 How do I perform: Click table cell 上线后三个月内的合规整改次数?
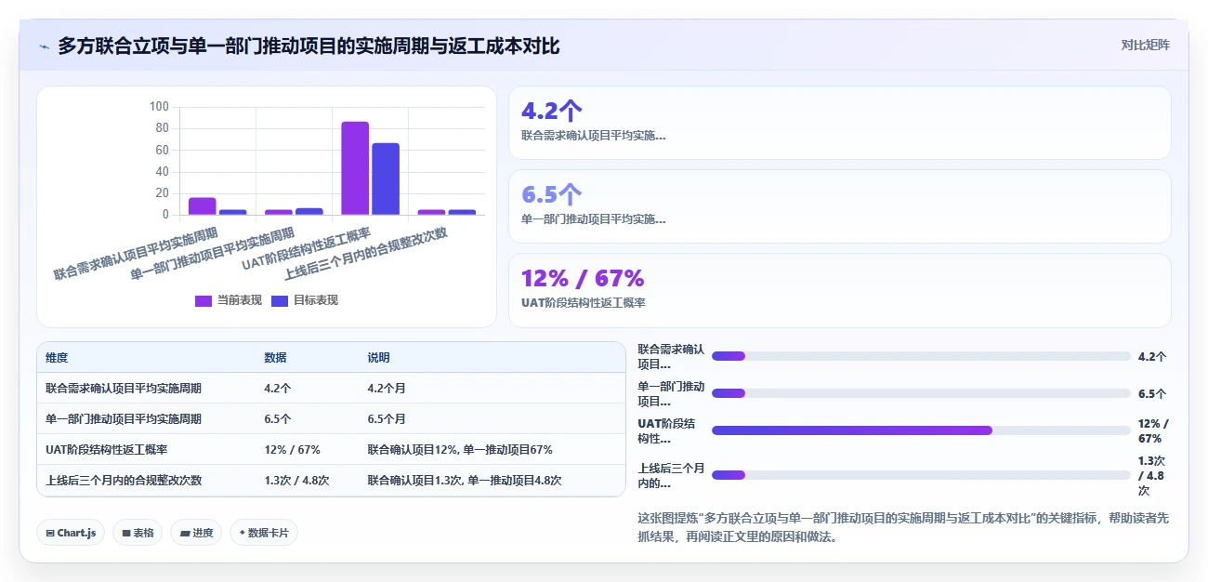point(124,481)
